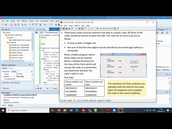Click the green Run arrow in Delphi toolbar
Image resolution: width=172 pixels, height=129 pixels.
point(45,25)
